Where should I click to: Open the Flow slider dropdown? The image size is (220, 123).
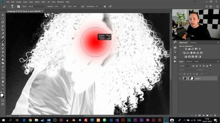click(x=79, y=6)
